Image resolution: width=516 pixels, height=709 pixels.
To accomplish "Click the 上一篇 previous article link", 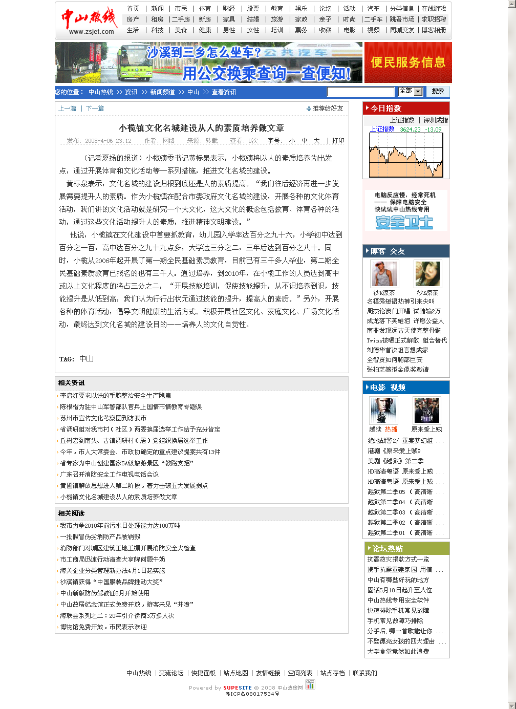I will tap(67, 109).
